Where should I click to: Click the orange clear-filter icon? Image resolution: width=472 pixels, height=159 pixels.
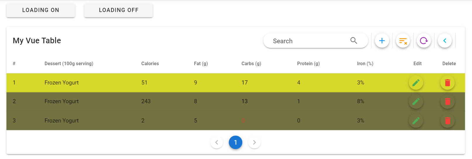coord(403,41)
